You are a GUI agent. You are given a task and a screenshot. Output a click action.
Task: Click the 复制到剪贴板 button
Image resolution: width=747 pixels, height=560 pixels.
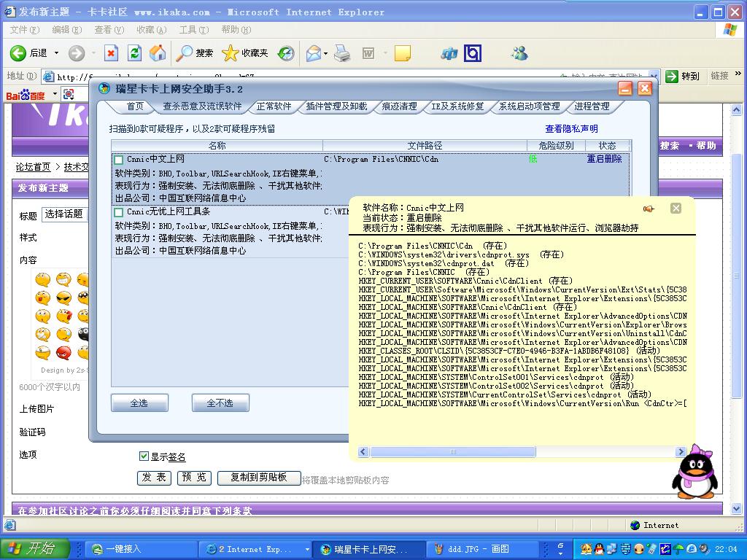click(259, 478)
